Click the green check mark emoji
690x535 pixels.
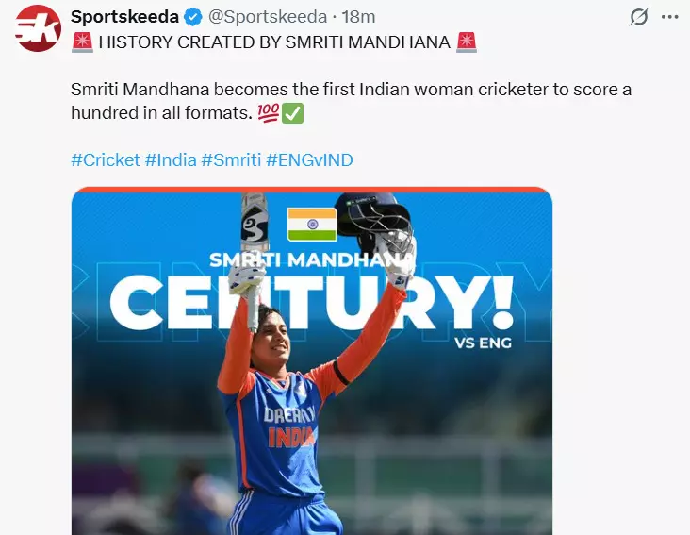292,114
